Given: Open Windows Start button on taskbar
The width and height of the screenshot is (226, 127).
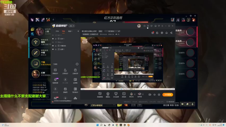Looking at the screenshot, I should coord(97,125).
